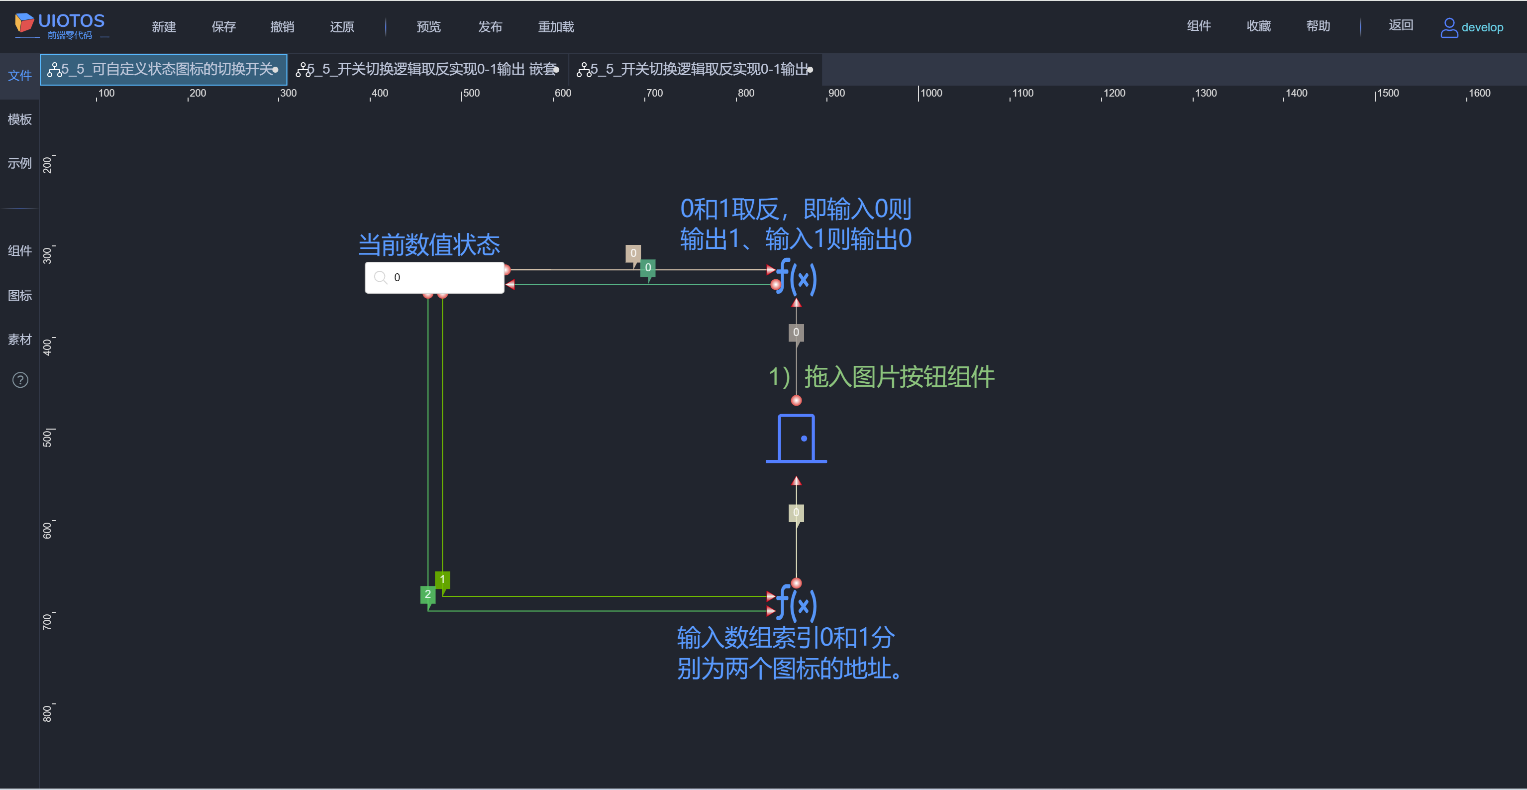Click 保存 in the top menu
Screen dimensions: 1527x790
pyautogui.click(x=223, y=27)
